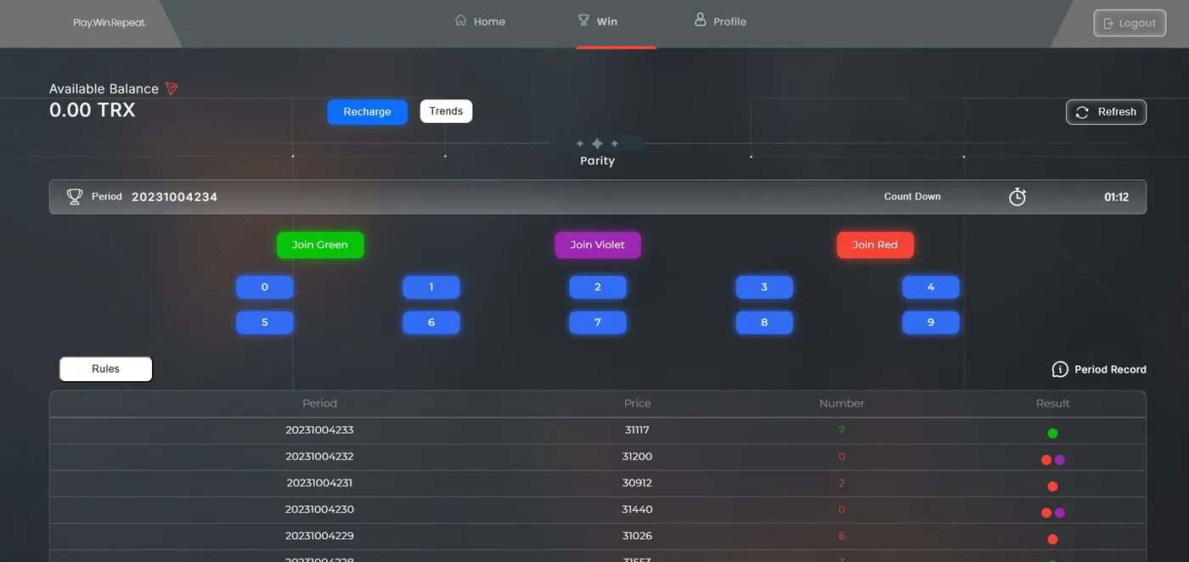
Task: Click the trophy icon next to Period
Action: 75,196
